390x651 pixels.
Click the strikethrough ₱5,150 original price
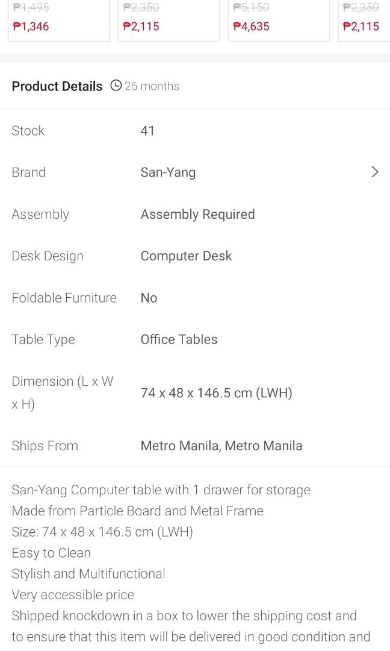point(249,8)
